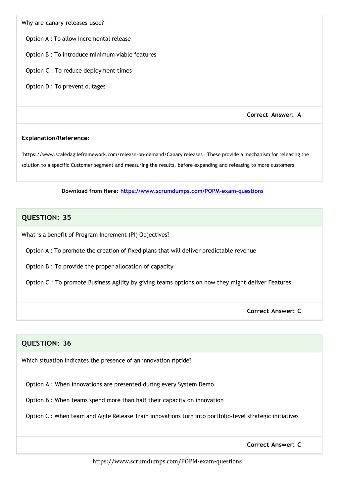Click the 'Why are canary releases used?' question
Screen dimensions: 339x480
pos(63,23)
